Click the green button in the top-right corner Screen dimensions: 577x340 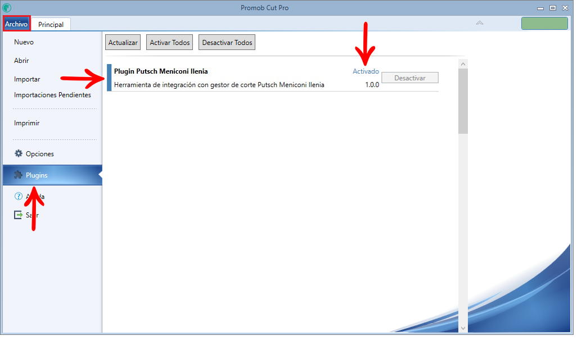click(544, 23)
